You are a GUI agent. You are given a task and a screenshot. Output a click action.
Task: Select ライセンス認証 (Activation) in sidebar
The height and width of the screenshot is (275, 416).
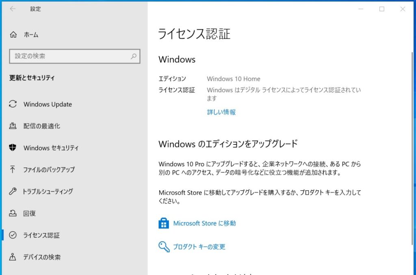[x=41, y=235]
